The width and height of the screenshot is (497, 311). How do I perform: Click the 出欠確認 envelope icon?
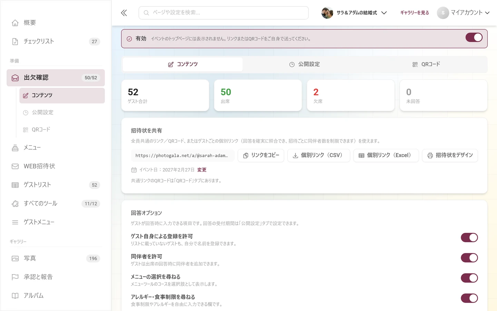(15, 78)
